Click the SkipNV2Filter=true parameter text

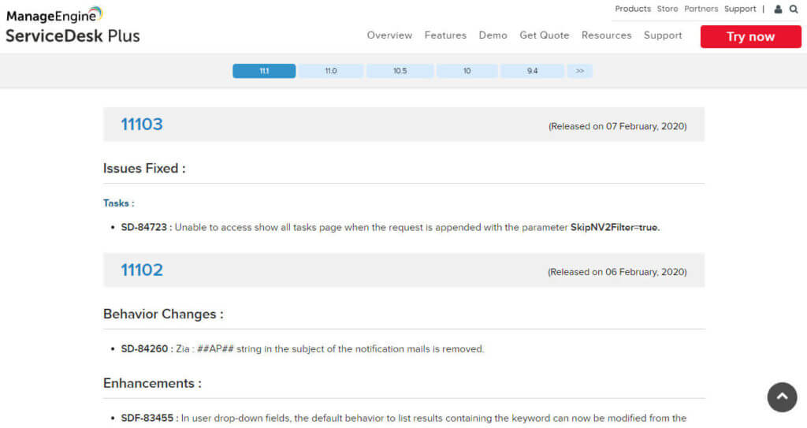click(x=615, y=227)
